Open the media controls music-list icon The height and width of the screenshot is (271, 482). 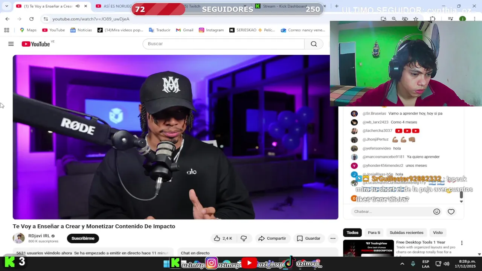[450, 19]
